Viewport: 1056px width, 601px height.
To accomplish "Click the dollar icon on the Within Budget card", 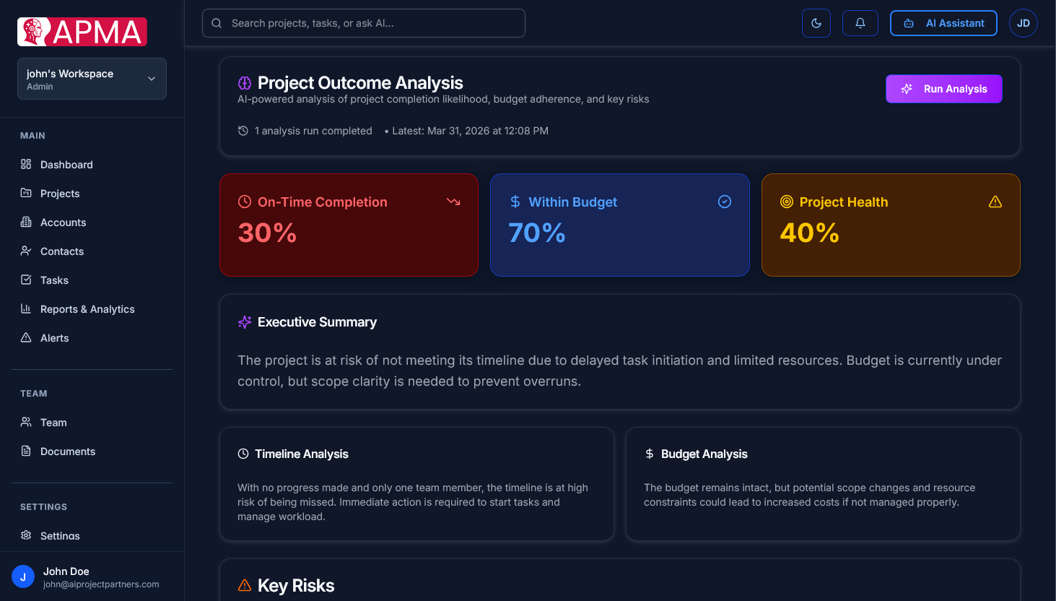I will point(514,202).
